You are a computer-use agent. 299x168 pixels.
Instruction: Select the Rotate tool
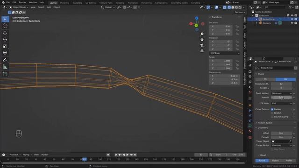(5, 40)
